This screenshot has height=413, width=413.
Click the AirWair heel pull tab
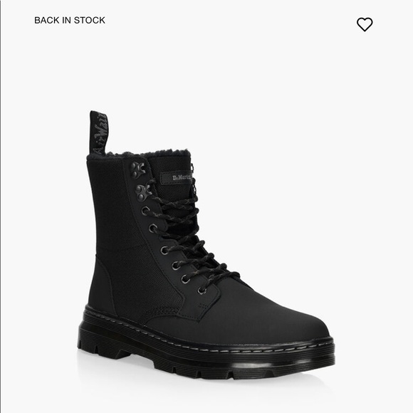[98, 132]
